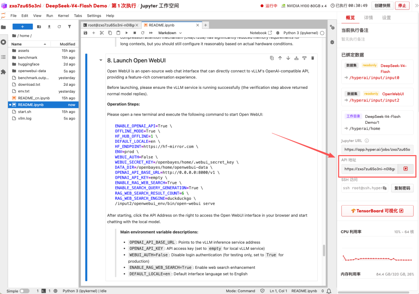Open the running terminals and kernels sidebar

click(3, 42)
